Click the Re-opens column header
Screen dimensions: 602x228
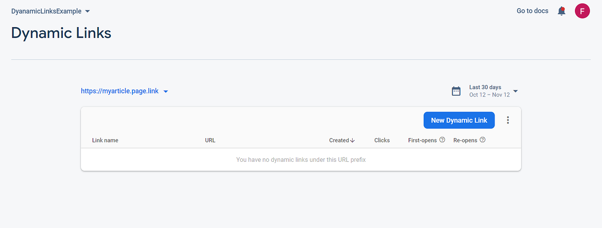pyautogui.click(x=465, y=140)
